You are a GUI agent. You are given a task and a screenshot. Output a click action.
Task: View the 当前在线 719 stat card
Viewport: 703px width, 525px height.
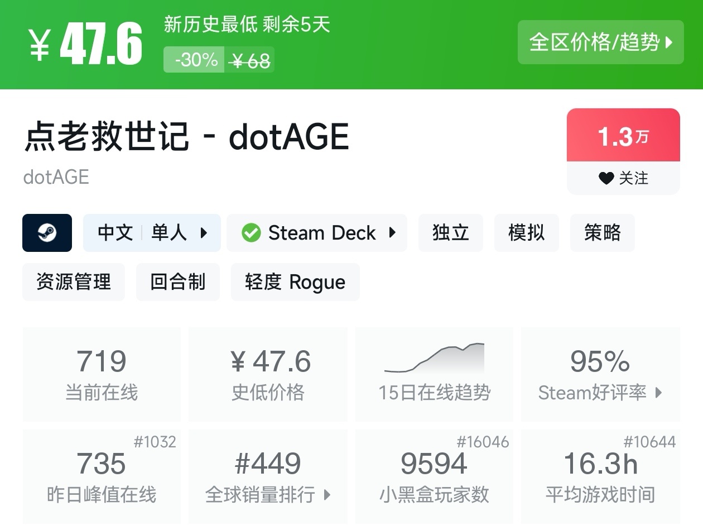[x=102, y=374]
